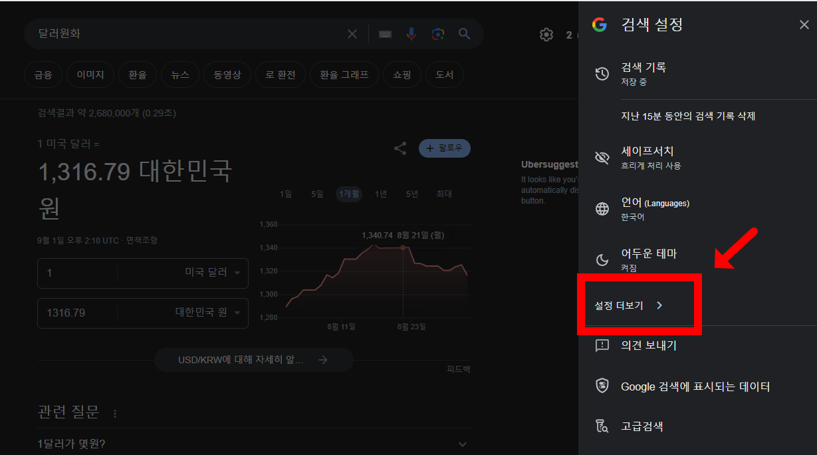Viewport: 817px width, 455px height.
Task: Click the share icon next to the exchange rate
Action: point(400,148)
